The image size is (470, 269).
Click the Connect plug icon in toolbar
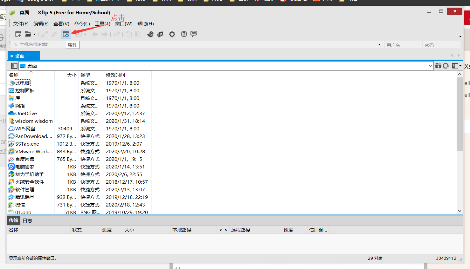point(45,34)
